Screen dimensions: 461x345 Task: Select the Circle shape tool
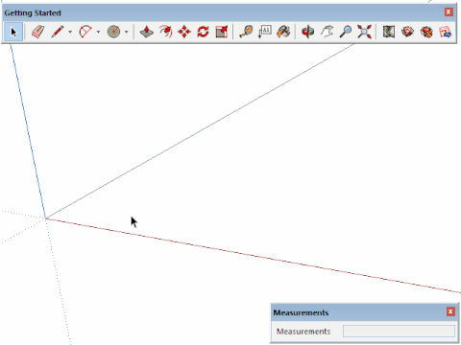click(x=113, y=32)
